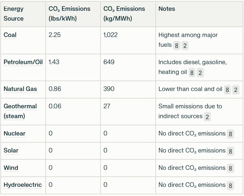Screen dimensions: 244x196
Task: Open citation 2 in the Geothermal row
Action: [207, 117]
